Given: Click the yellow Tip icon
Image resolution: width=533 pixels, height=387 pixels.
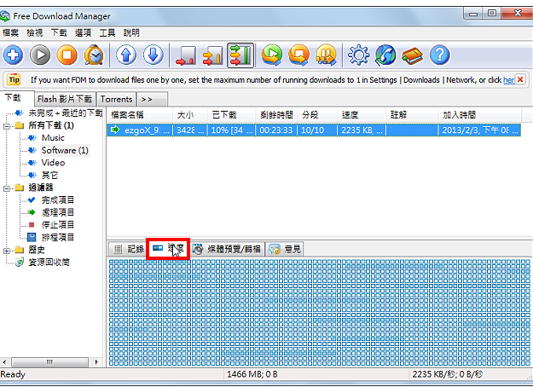Looking at the screenshot, I should [x=14, y=79].
